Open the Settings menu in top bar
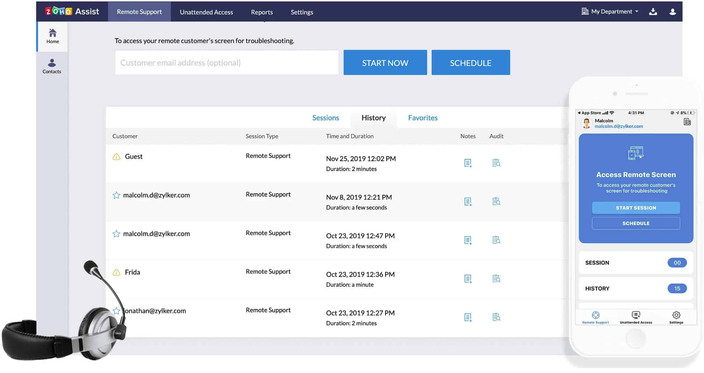 [x=302, y=12]
